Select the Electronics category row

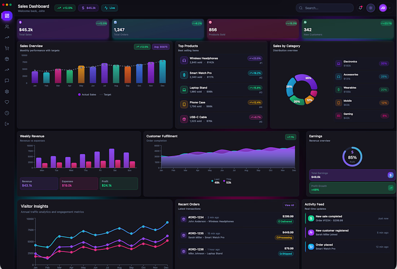tap(362, 63)
